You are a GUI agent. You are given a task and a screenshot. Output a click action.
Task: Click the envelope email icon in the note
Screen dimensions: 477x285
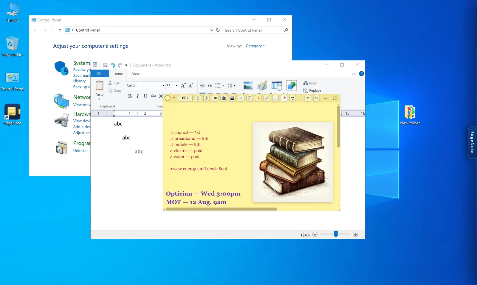(x=275, y=98)
